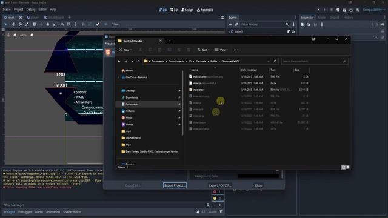Click the Export Project... button

(x=175, y=185)
